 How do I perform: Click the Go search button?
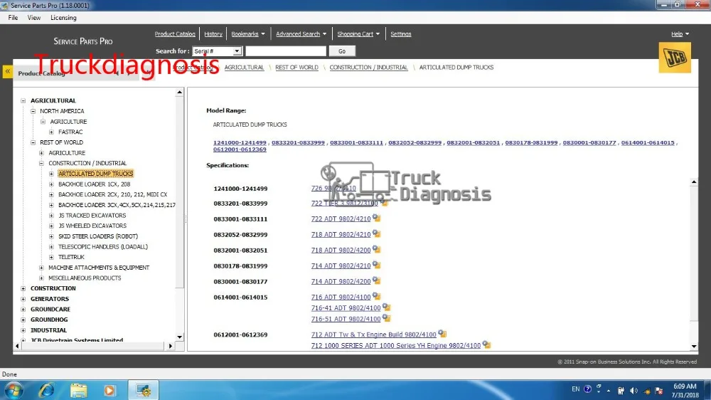coord(342,51)
